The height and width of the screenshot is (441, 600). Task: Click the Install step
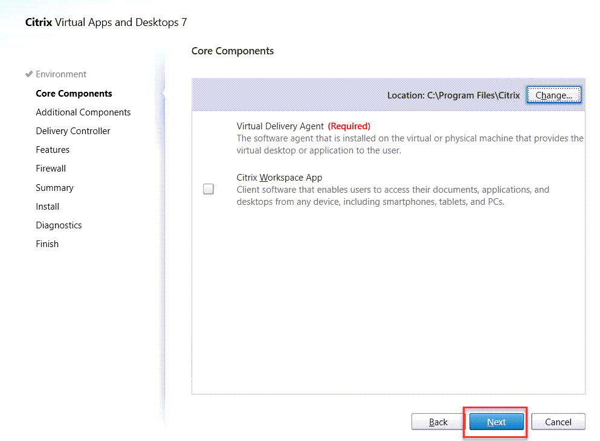coord(47,207)
